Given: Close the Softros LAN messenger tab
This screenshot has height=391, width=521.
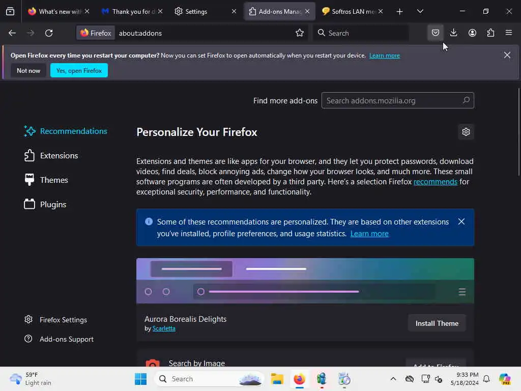Looking at the screenshot, I should point(381,12).
